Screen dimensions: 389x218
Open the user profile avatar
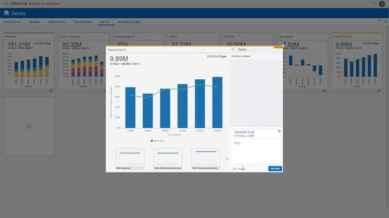[x=382, y=4]
